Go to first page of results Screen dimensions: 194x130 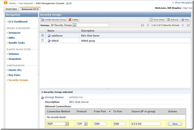click(142, 25)
